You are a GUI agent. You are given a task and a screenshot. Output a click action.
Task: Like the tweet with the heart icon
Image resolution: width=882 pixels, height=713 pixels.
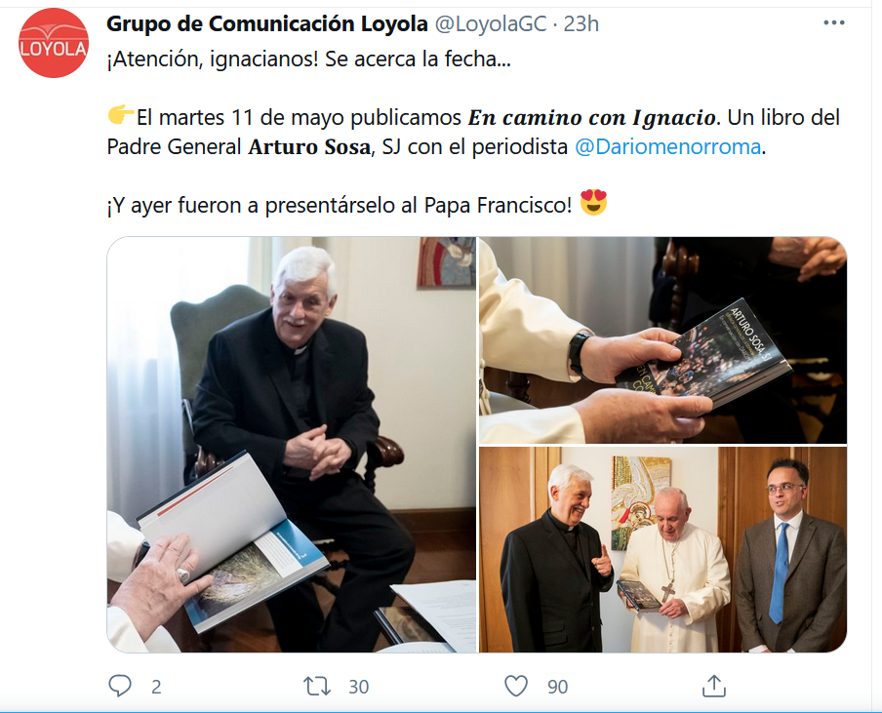pos(516,686)
